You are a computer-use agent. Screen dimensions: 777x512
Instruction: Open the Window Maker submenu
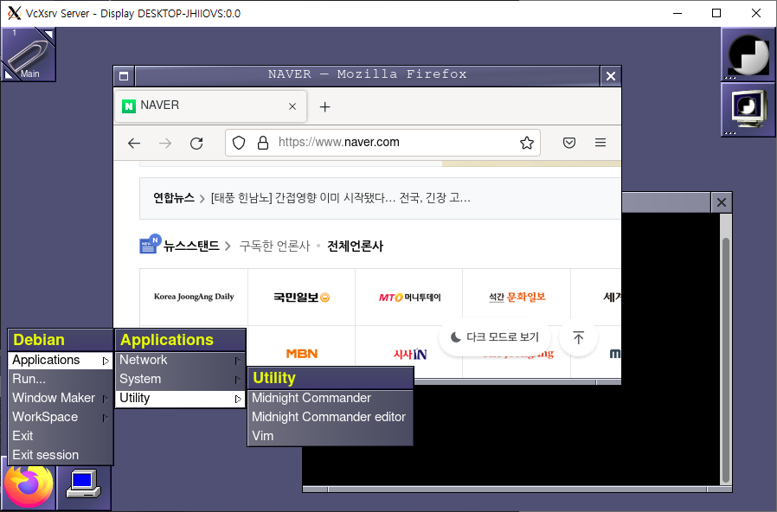(x=61, y=398)
